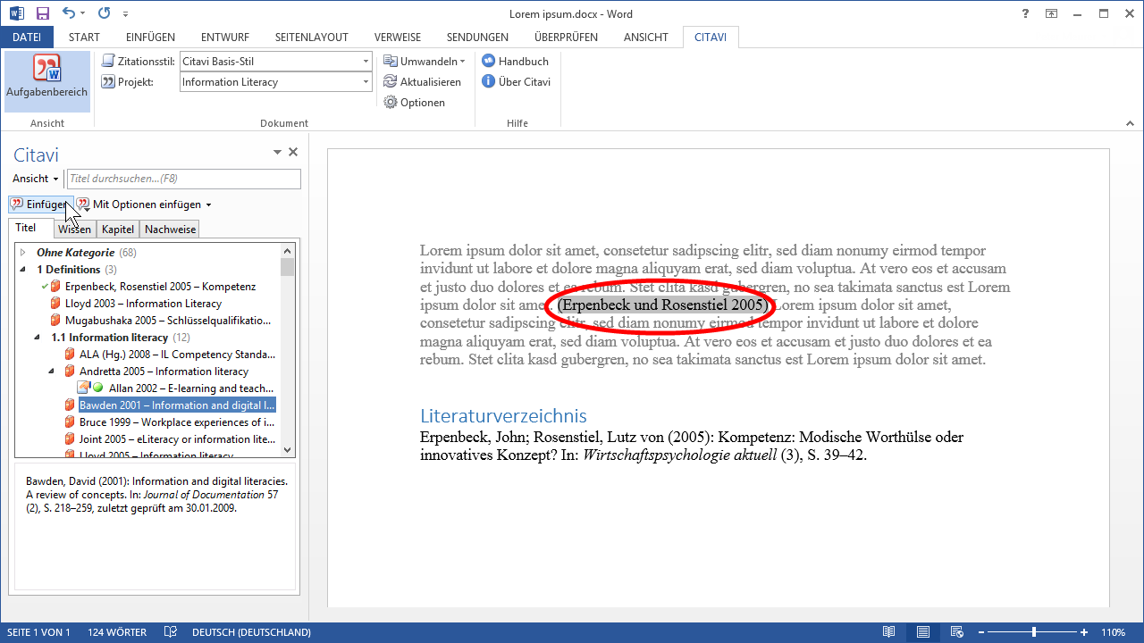Switch to the Nachweise tab
Image resolution: width=1144 pixels, height=643 pixels.
170,230
